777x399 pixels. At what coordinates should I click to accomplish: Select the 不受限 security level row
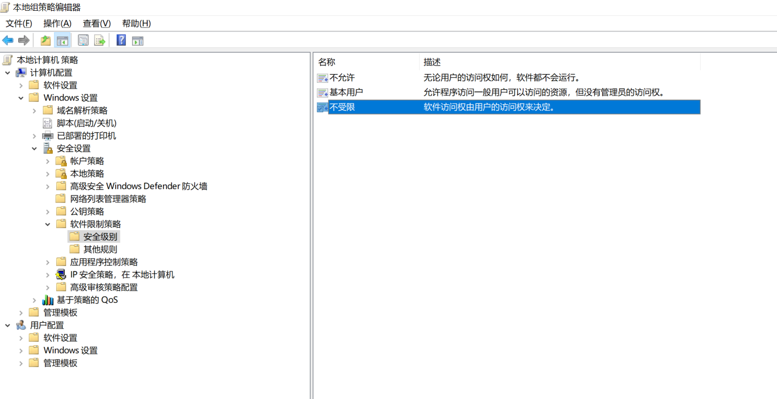(x=509, y=107)
